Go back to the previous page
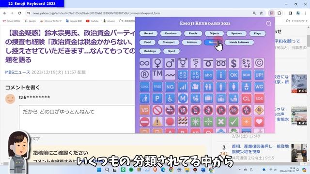The image size is (310, 174). coord(5,13)
